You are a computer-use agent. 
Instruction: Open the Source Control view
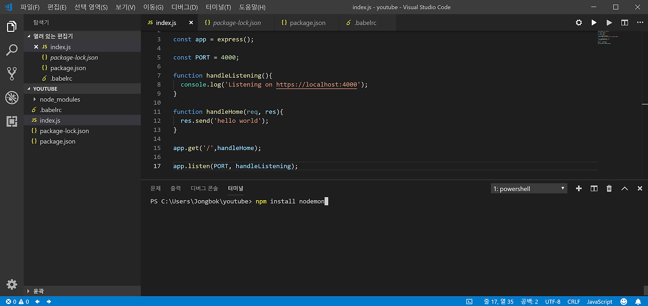pyautogui.click(x=12, y=73)
